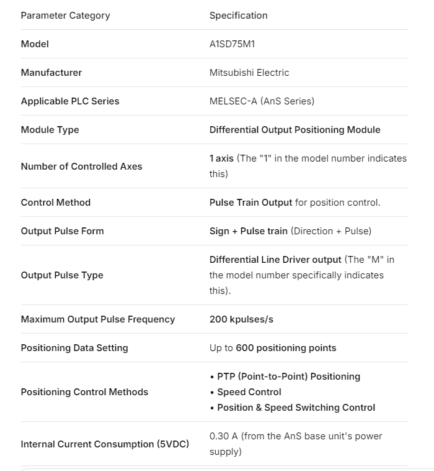Image resolution: width=434 pixels, height=471 pixels.
Task: Click the "MELSEC-A (AnS Series)" value
Action: click(x=262, y=101)
